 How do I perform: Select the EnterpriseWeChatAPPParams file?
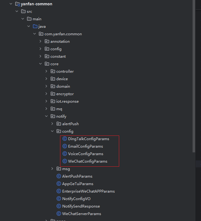click(88, 191)
